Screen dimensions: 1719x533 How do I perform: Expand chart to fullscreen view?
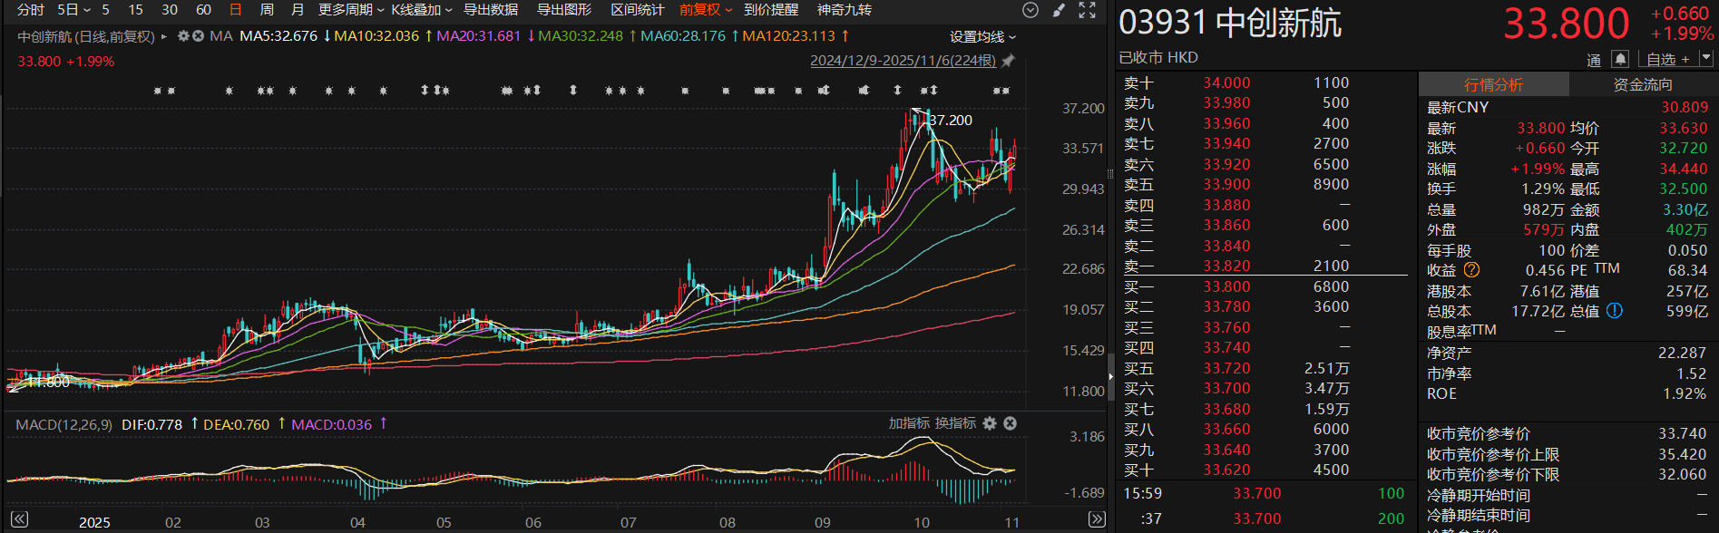coord(1087,10)
